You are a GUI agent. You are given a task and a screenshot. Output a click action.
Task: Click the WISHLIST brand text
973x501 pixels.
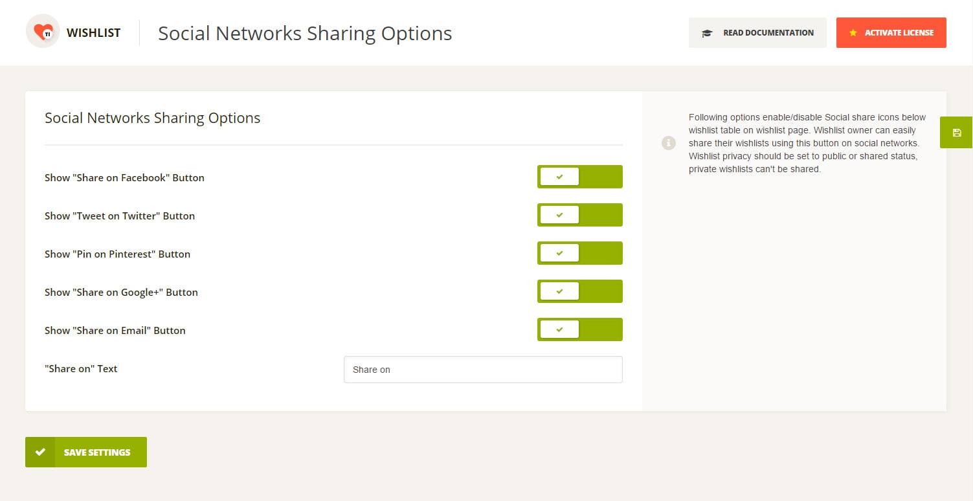tap(93, 32)
